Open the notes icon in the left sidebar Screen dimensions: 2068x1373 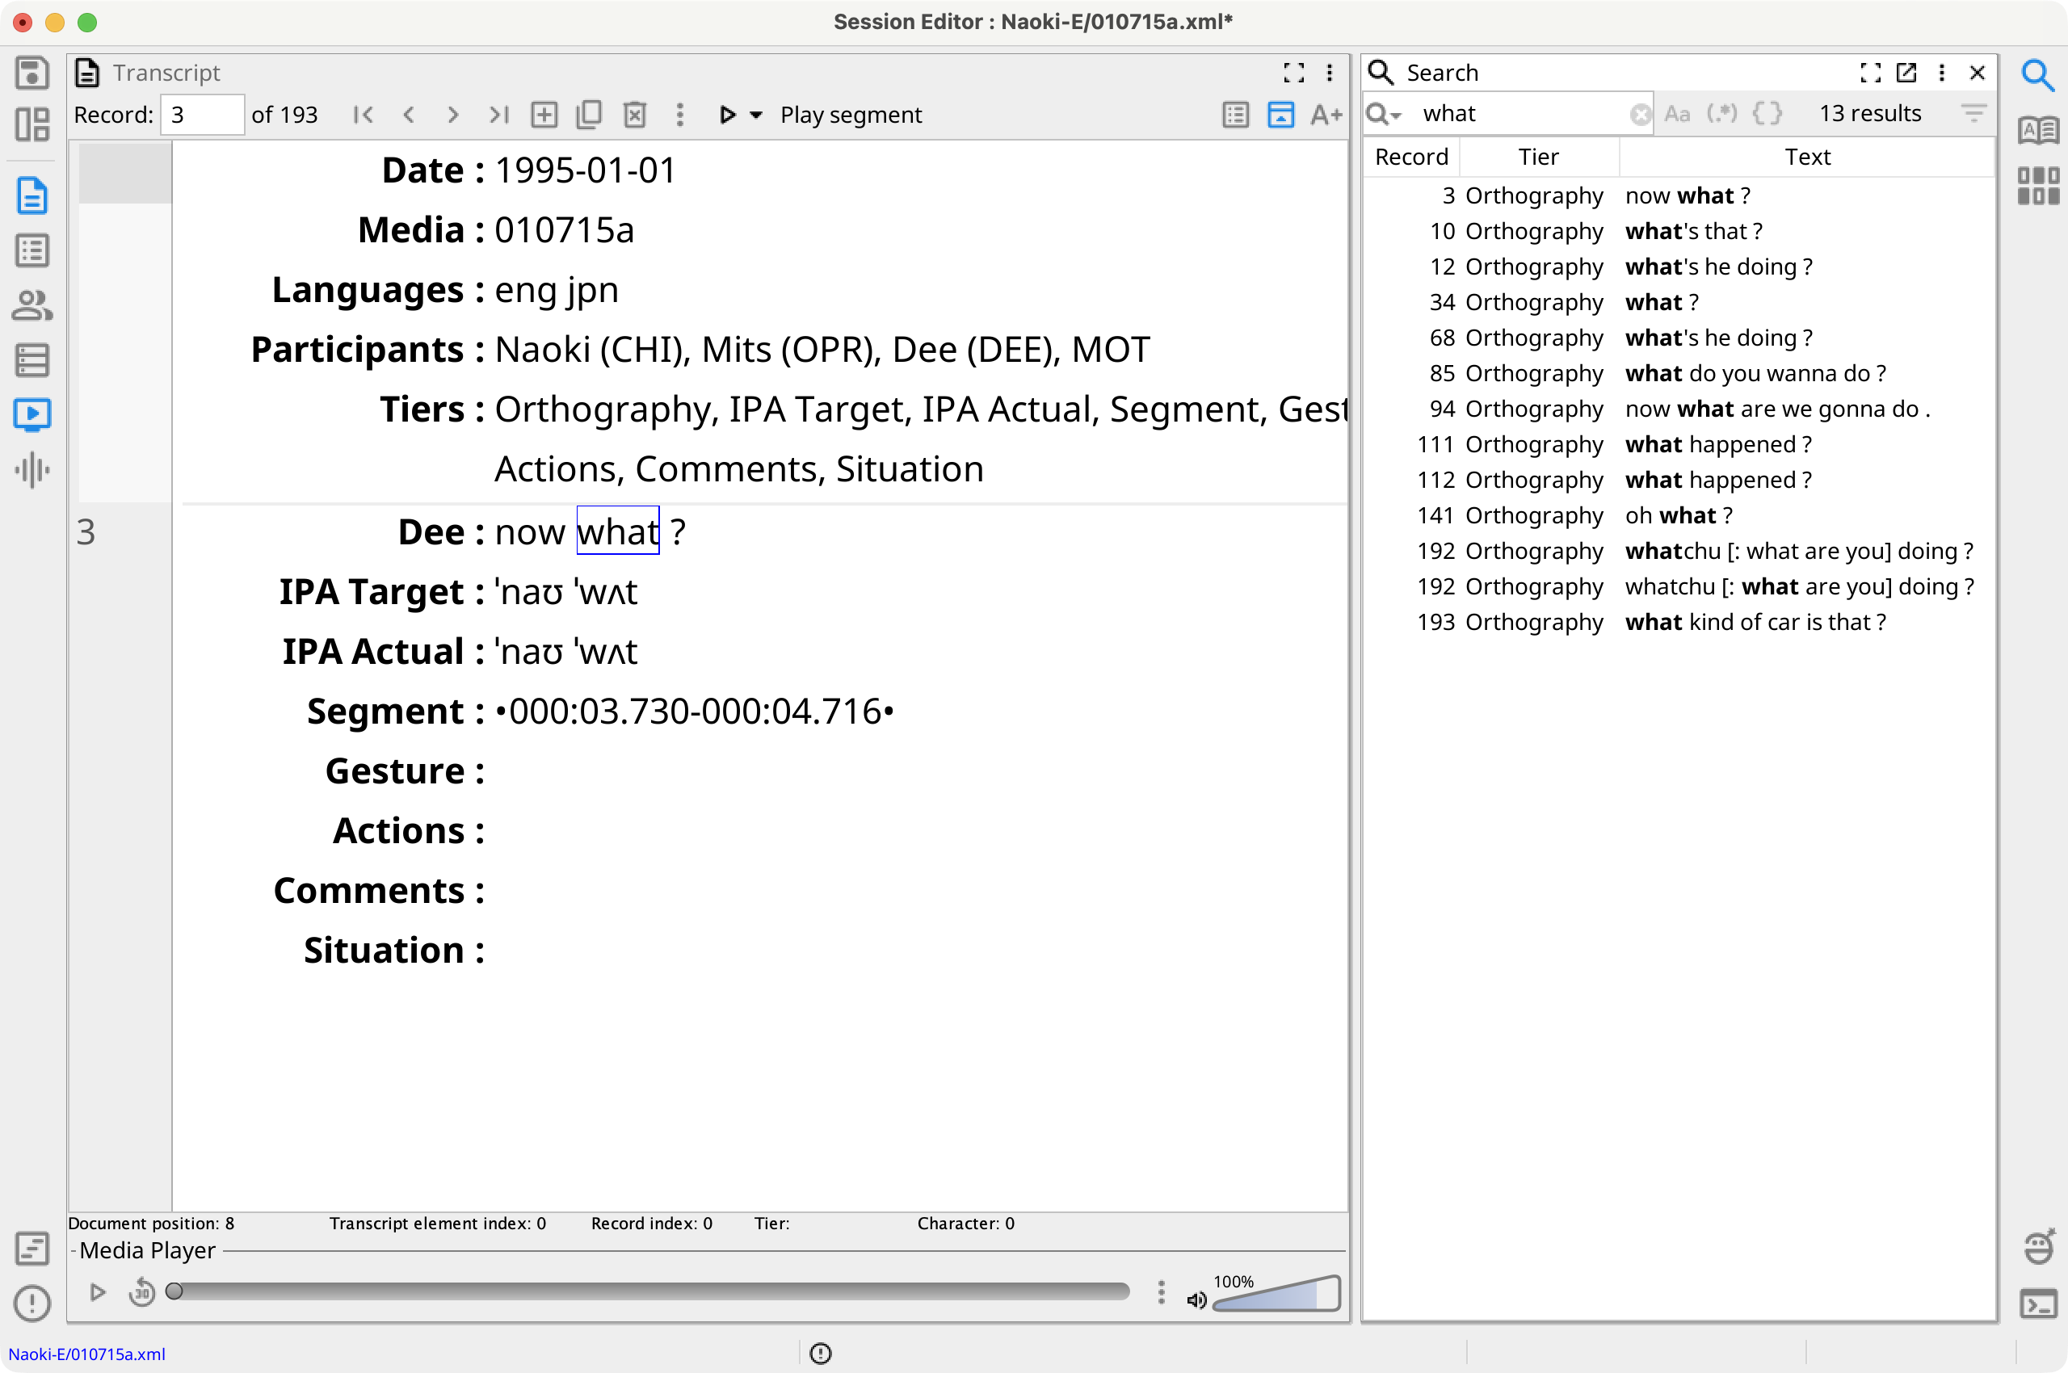[x=32, y=1249]
